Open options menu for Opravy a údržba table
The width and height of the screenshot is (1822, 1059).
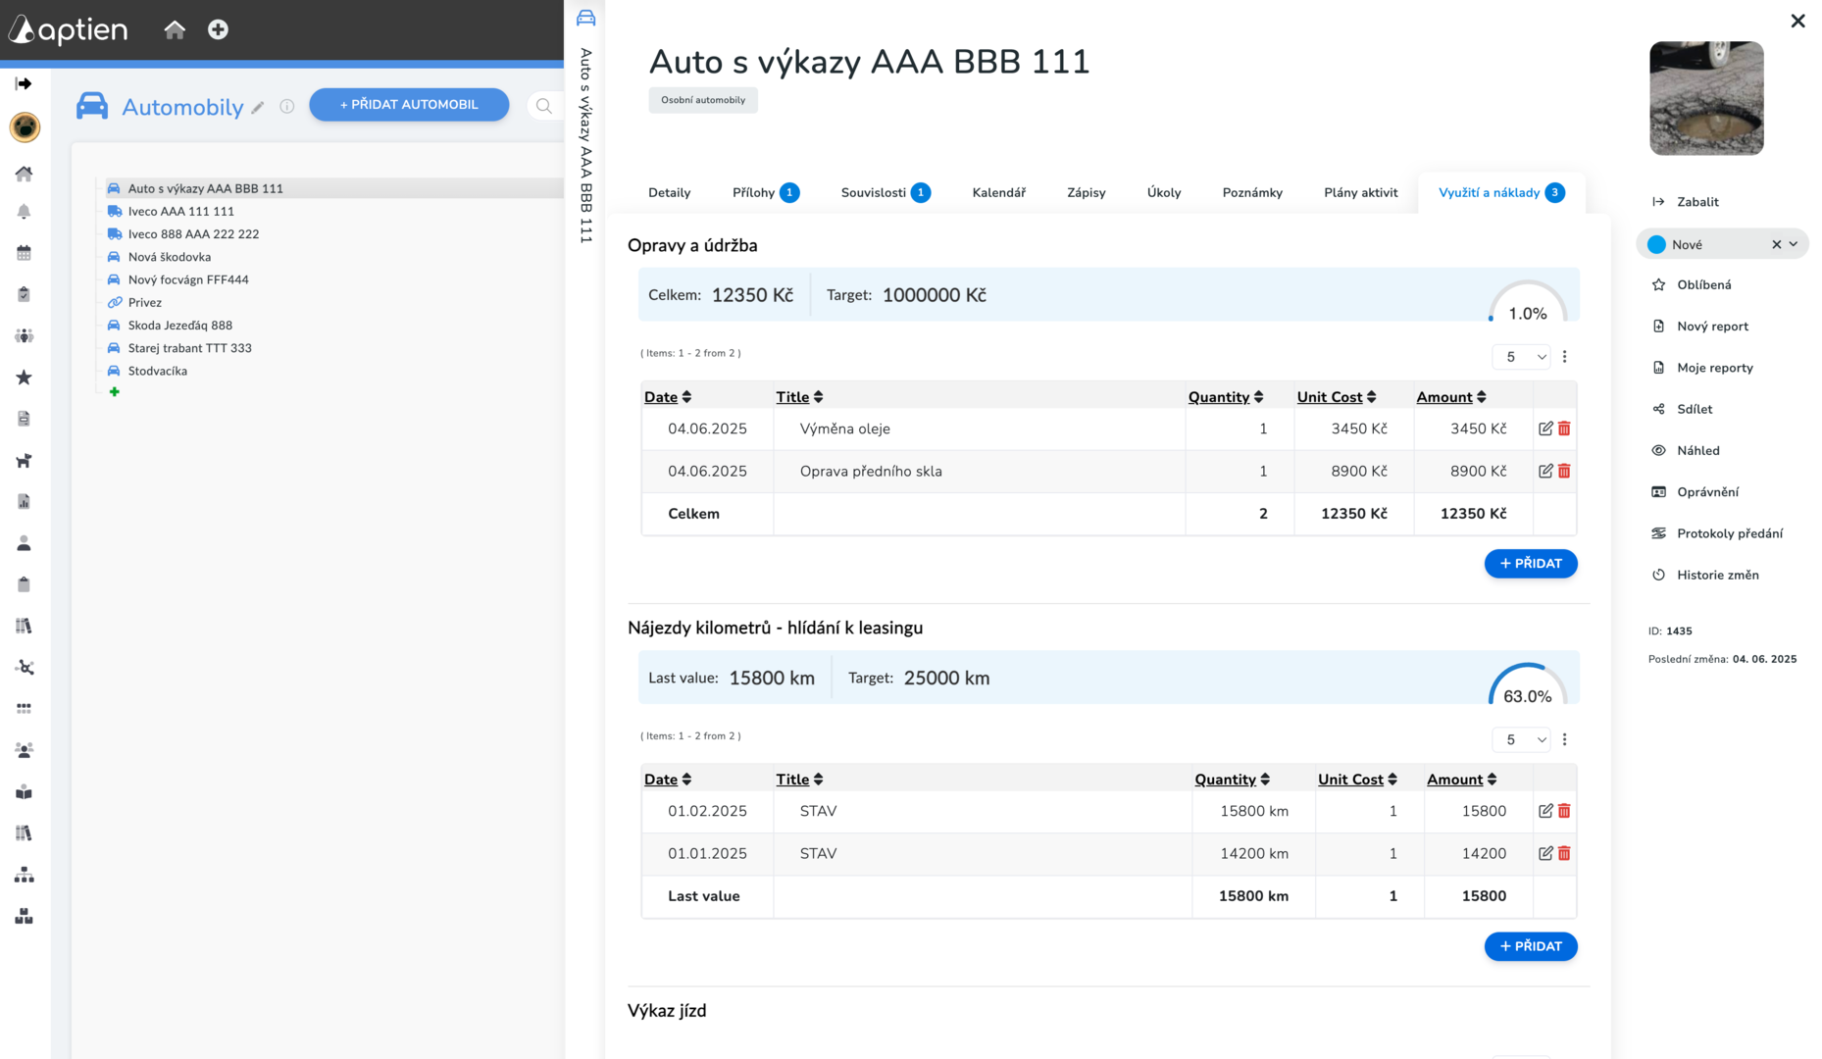1564,357
